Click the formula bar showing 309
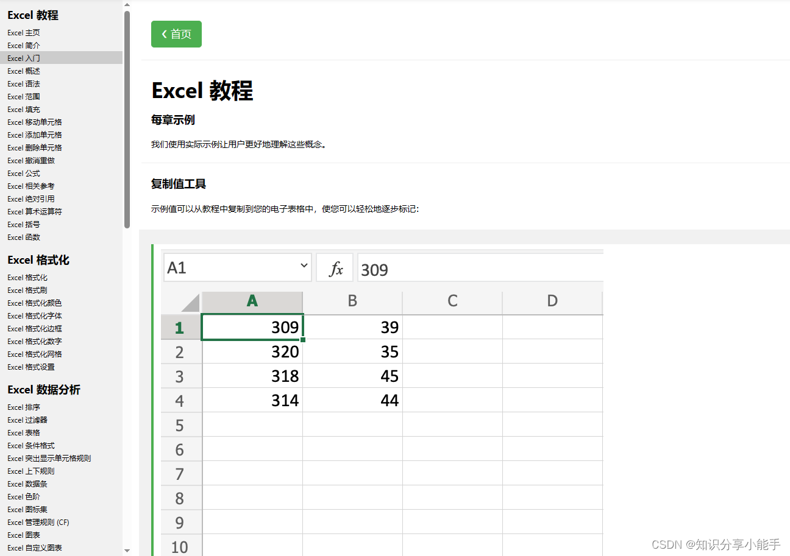Screen dimensions: 790x556 click(x=480, y=269)
